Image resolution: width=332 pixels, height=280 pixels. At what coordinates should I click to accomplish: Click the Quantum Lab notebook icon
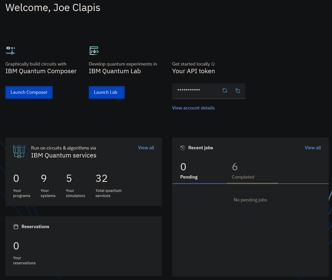[94, 51]
